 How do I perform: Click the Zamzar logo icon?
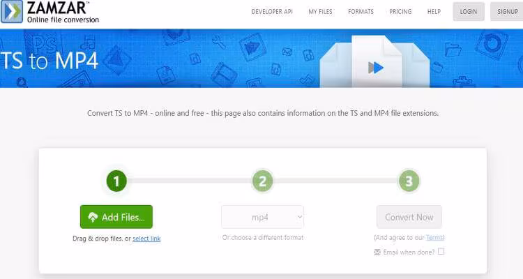point(12,11)
